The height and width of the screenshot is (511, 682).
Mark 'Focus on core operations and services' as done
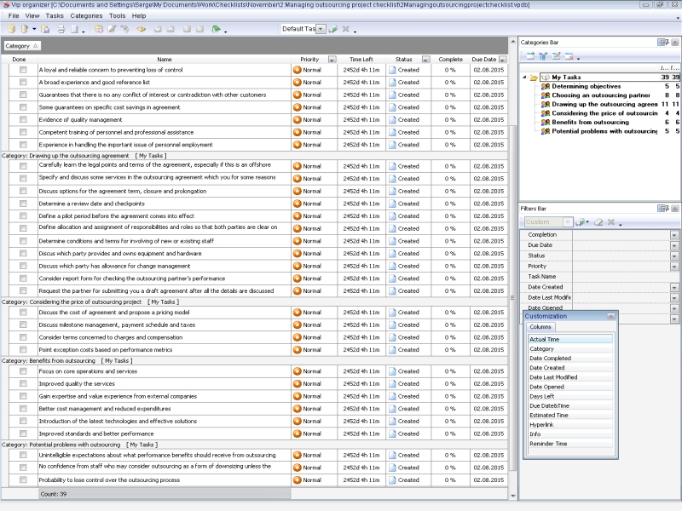pyautogui.click(x=23, y=371)
